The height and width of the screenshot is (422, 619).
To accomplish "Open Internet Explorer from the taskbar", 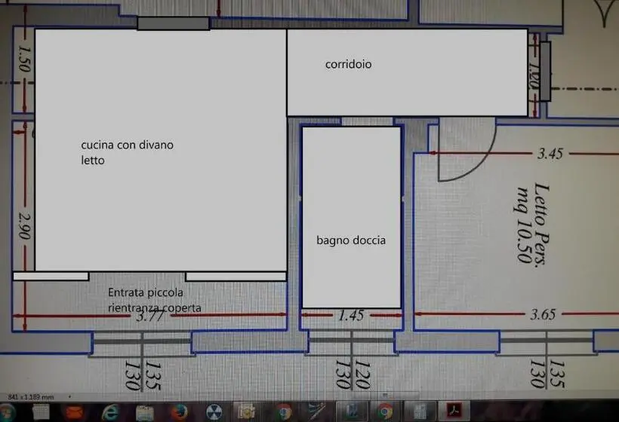I will [x=110, y=412].
